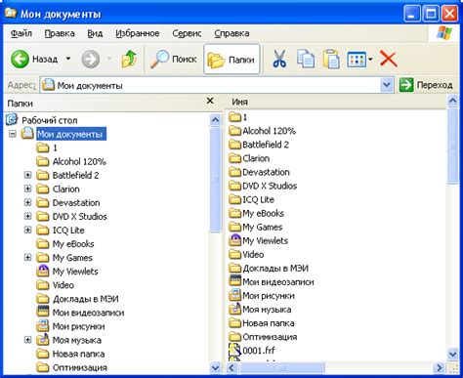Select Clarion folder in file list
This screenshot has width=463, height=378.
tap(249, 158)
